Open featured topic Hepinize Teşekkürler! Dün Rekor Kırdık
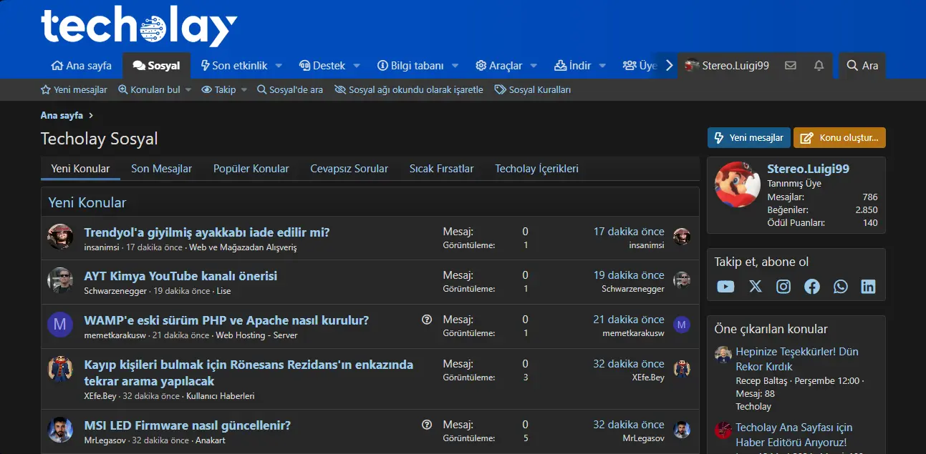 click(x=797, y=359)
